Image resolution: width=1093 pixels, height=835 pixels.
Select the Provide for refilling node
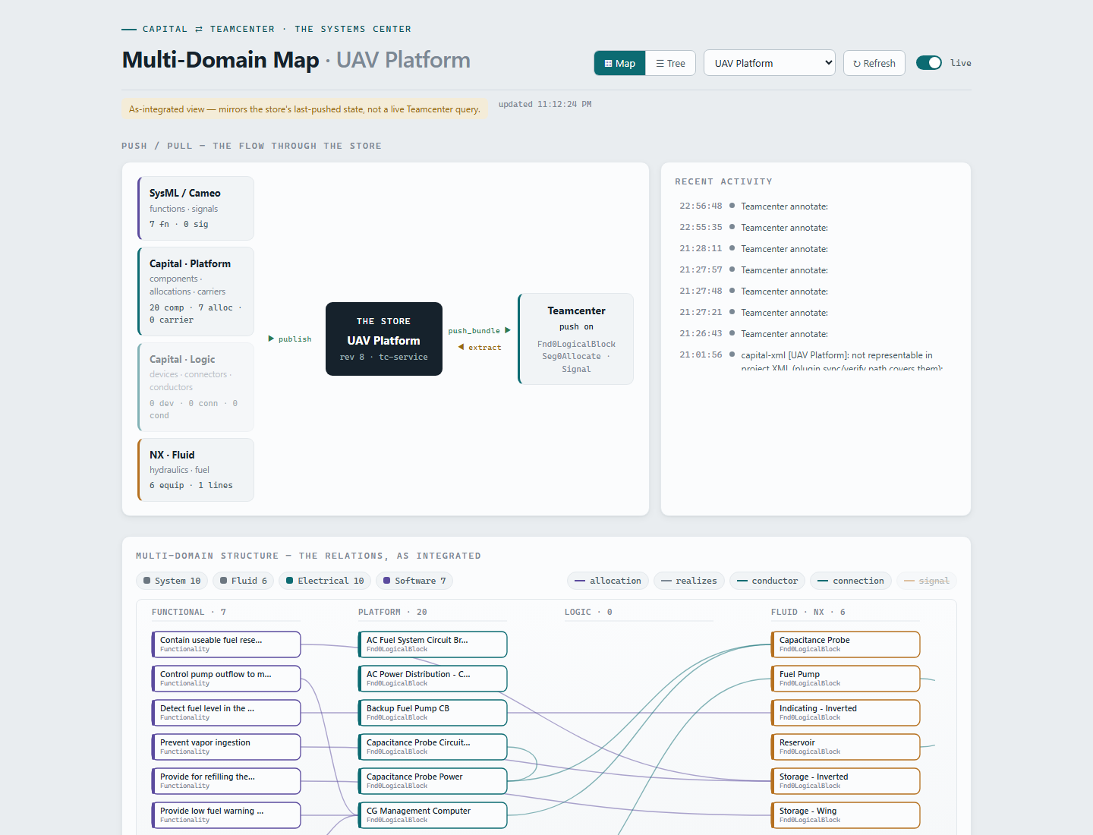226,781
